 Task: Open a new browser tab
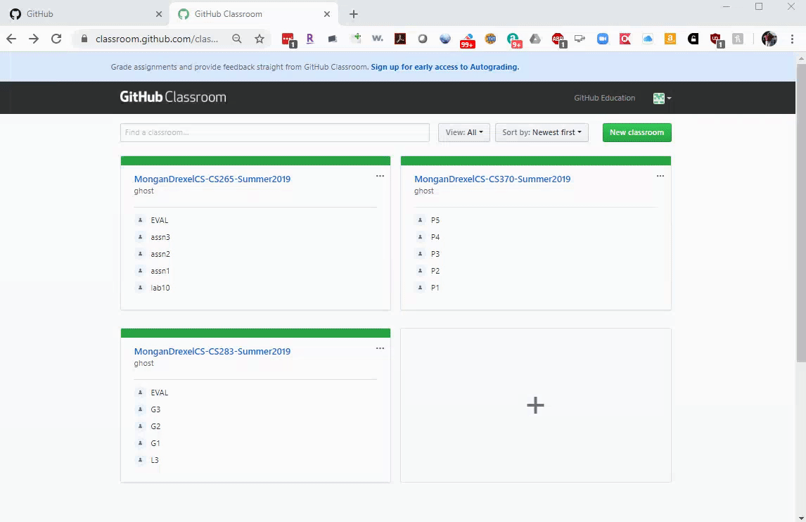click(354, 14)
